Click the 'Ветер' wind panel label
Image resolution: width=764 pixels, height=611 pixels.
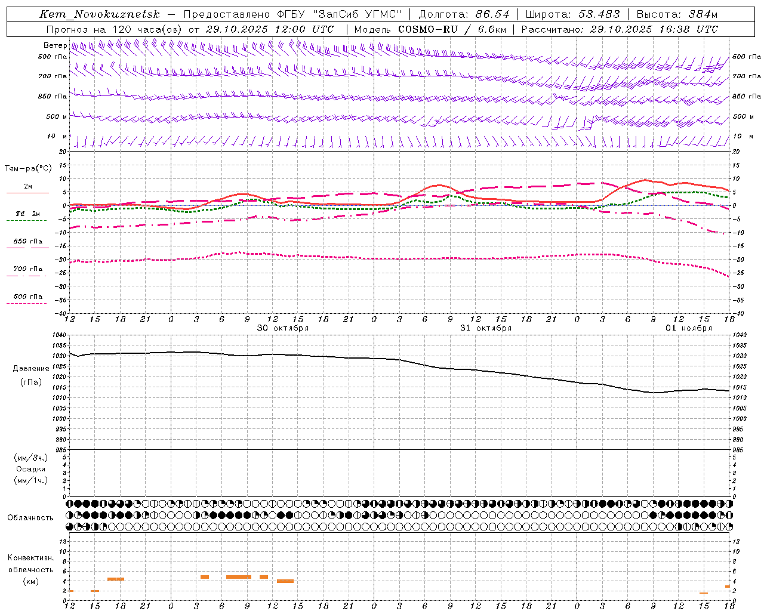[55, 45]
